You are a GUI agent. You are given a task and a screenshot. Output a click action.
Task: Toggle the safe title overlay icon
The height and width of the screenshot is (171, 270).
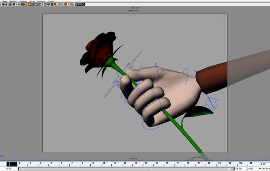[x=40, y=4]
